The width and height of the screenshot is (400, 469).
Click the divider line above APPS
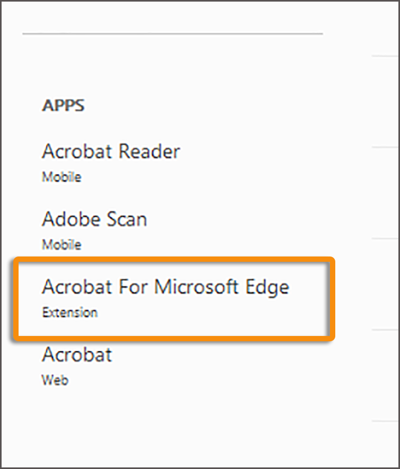(173, 34)
